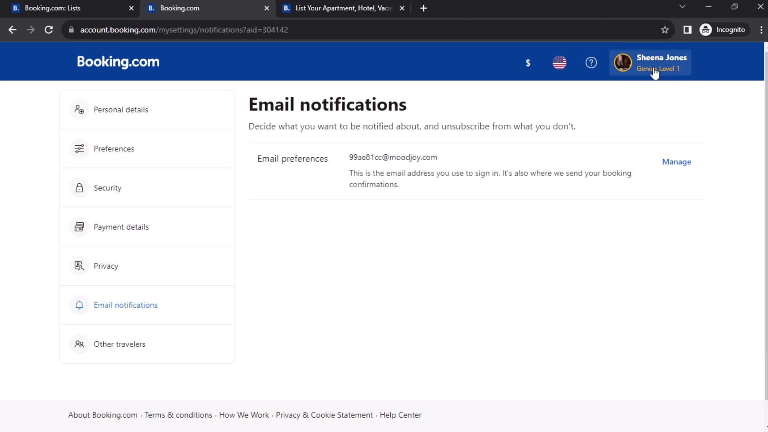Open the language selector US flag
The height and width of the screenshot is (432, 768).
coord(560,62)
